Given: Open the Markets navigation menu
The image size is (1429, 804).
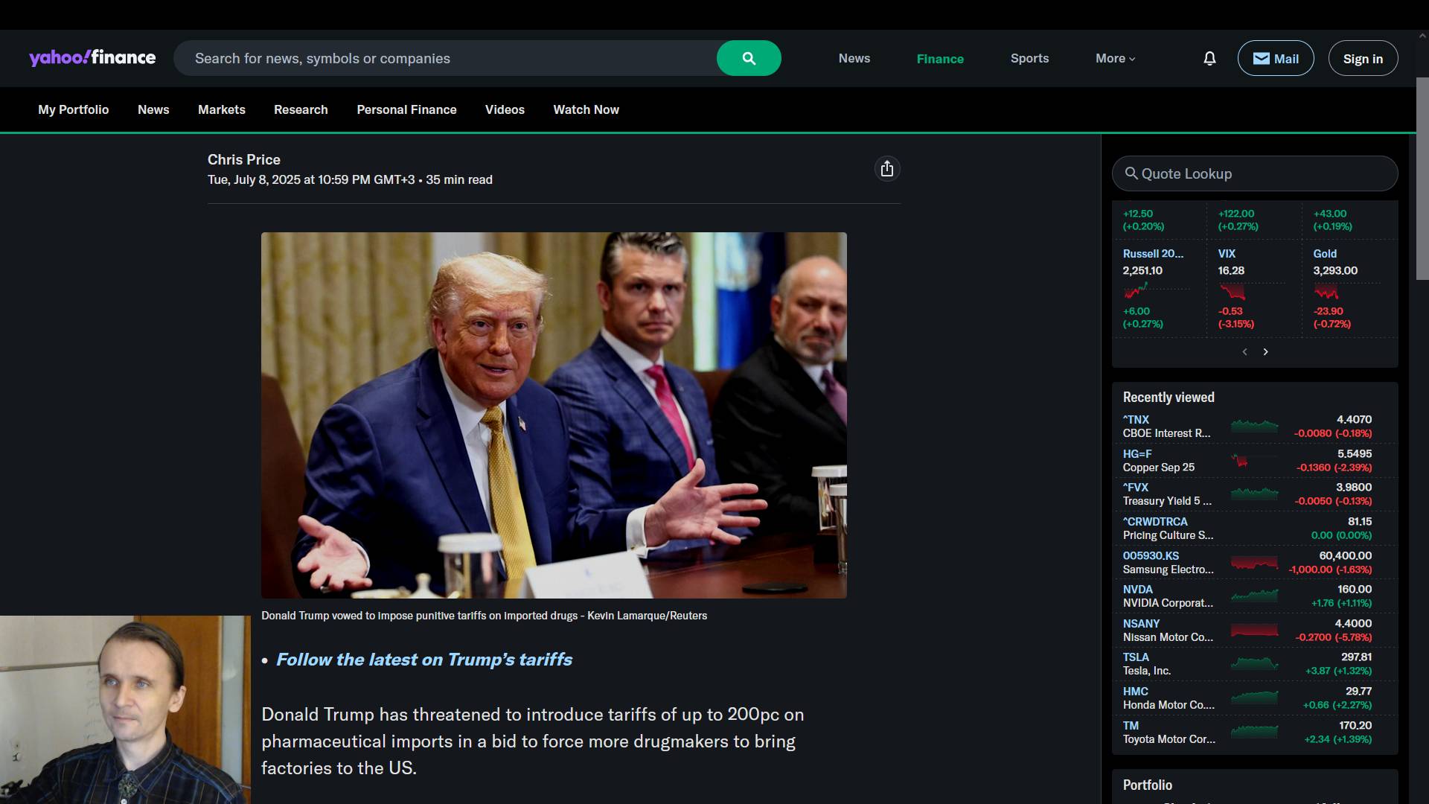Looking at the screenshot, I should tap(221, 109).
